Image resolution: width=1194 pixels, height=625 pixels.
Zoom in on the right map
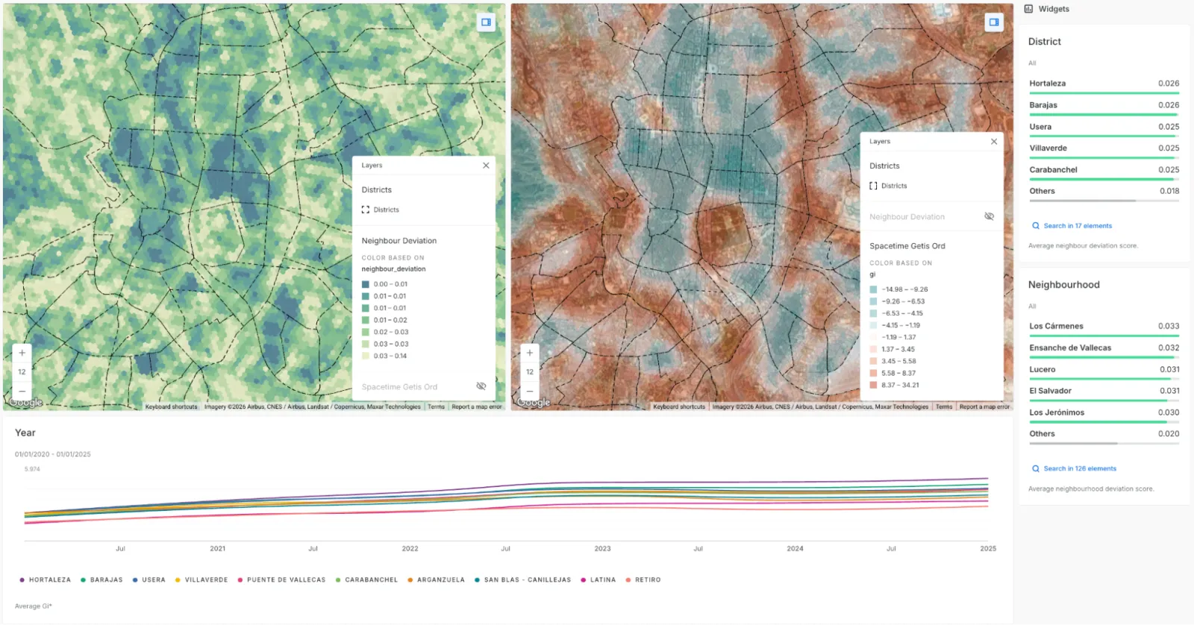point(530,353)
